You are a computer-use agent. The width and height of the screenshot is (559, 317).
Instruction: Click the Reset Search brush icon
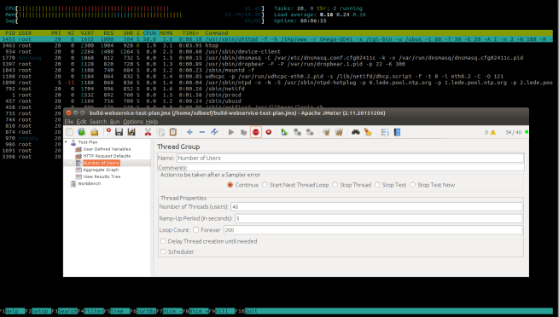pos(368,132)
